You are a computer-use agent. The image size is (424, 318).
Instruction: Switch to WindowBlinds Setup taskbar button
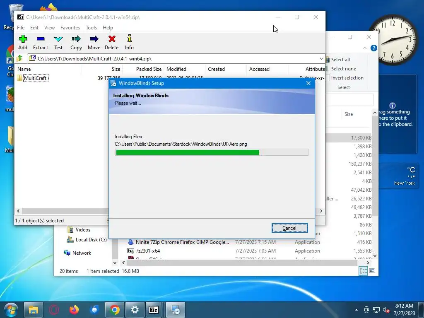[x=176, y=310]
